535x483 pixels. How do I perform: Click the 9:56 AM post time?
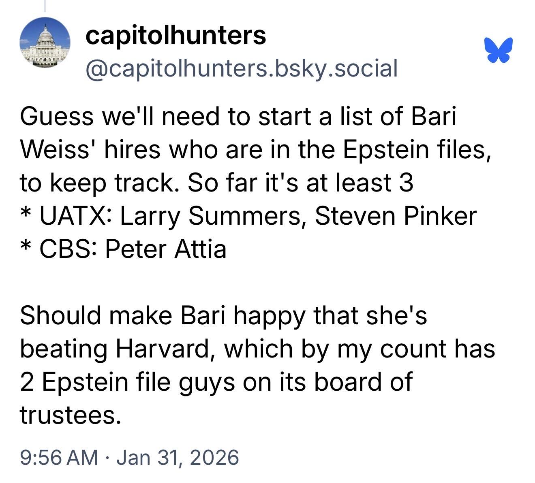(59, 457)
